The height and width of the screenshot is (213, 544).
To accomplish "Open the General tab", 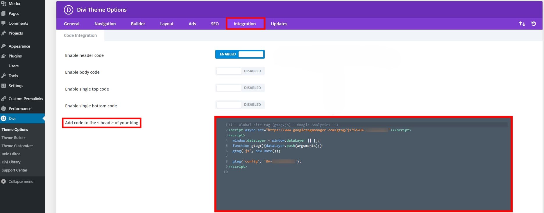I will point(72,24).
